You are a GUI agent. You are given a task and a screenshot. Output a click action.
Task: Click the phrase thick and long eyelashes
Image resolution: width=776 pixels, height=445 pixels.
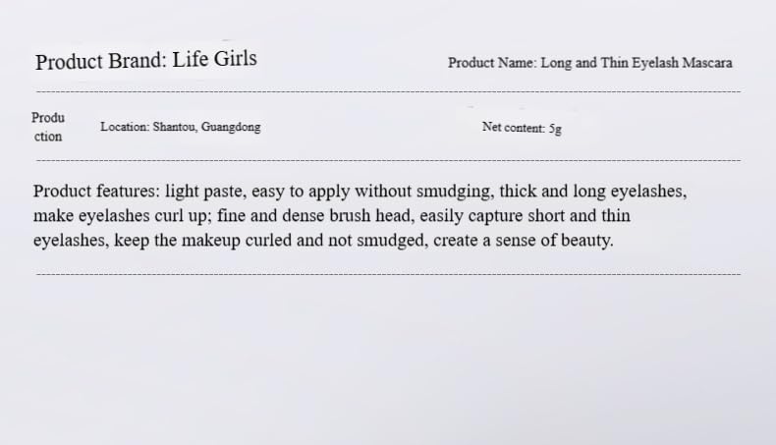(593, 192)
